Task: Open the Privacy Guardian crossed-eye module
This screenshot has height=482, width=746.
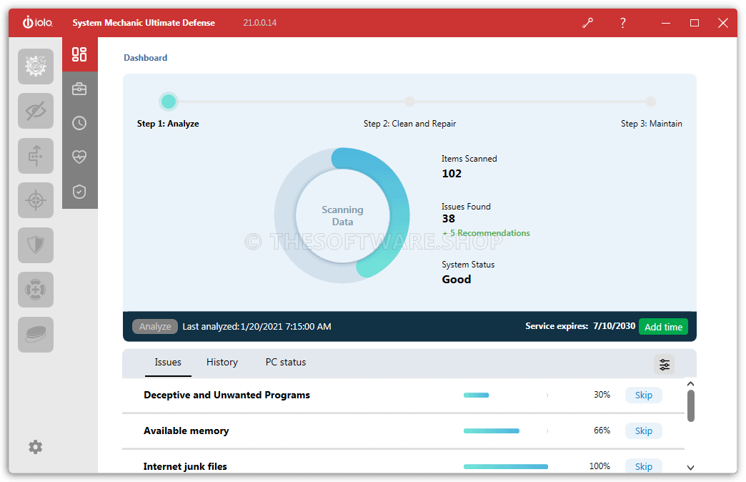Action: coord(36,111)
